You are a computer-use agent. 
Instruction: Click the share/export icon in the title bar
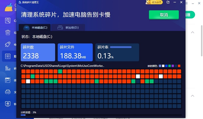click(168, 2)
